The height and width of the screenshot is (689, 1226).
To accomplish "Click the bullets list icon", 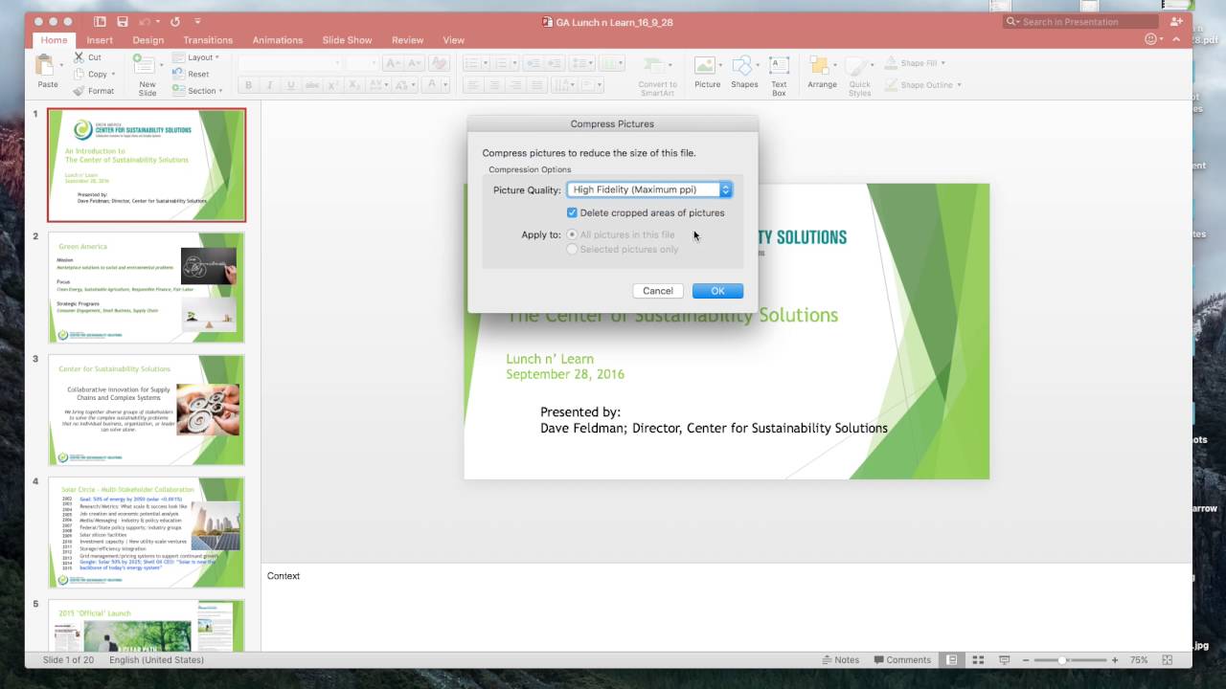I will pyautogui.click(x=471, y=63).
